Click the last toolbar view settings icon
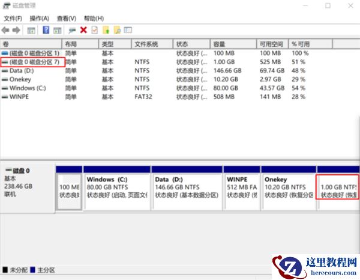The image size is (360, 280). [x=128, y=30]
